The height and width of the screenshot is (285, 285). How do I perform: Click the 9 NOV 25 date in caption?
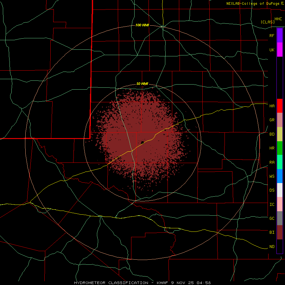183,283
